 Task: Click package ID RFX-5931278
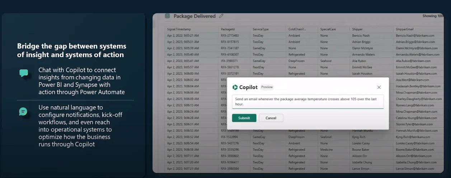click(x=230, y=67)
